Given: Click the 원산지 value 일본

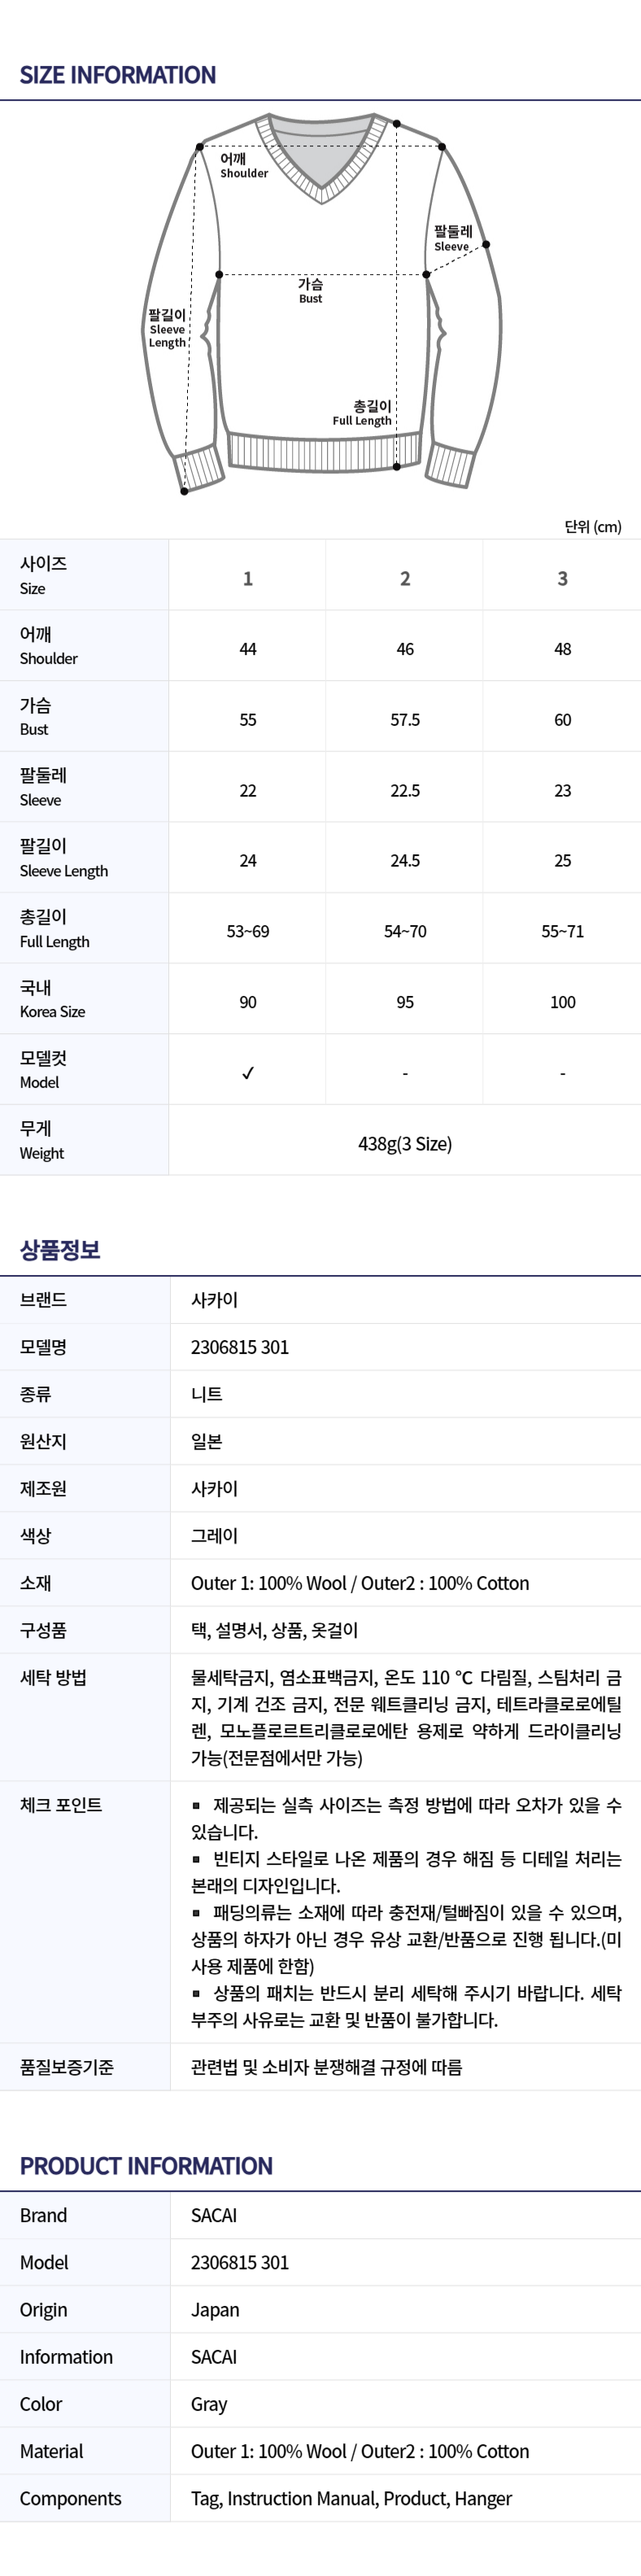Looking at the screenshot, I should (x=207, y=1441).
